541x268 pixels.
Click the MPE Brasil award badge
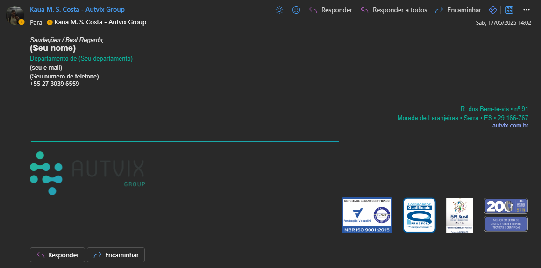(459, 216)
